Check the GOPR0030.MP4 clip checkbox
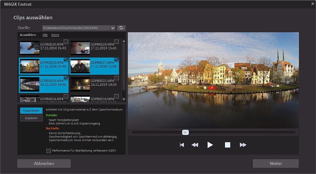316x174 pixels. (66, 41)
